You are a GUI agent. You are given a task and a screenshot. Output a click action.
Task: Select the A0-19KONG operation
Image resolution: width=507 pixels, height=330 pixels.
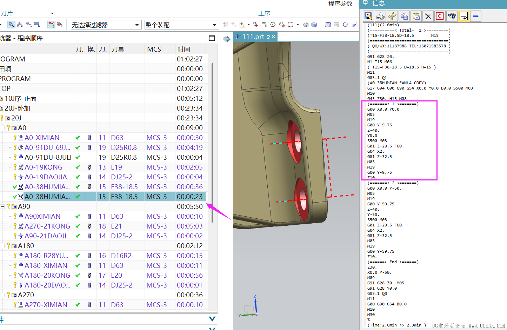(44, 167)
